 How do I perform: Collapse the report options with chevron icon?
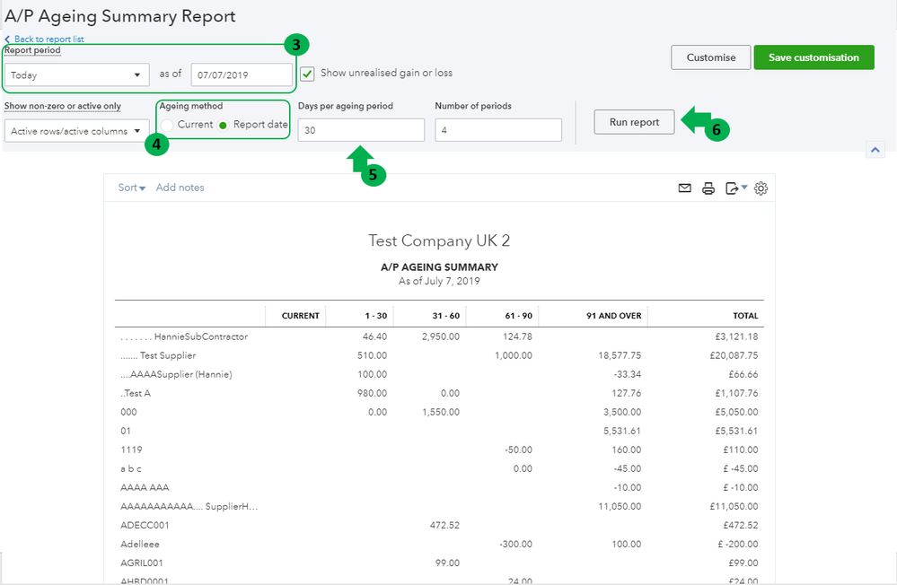pyautogui.click(x=876, y=150)
